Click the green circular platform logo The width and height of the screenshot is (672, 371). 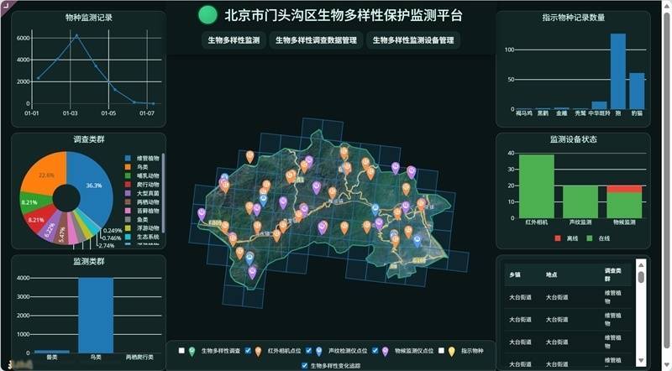[207, 15]
